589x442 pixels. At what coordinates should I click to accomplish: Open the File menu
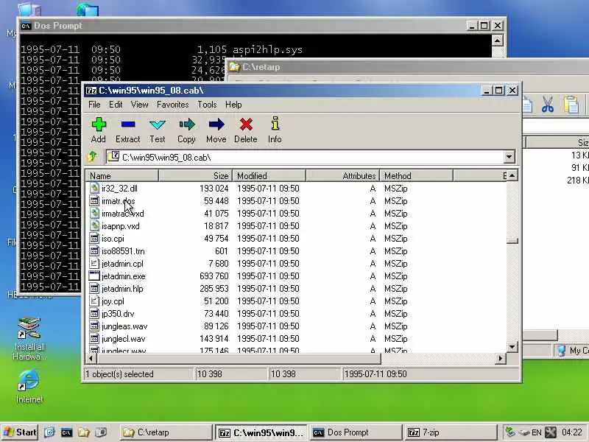94,105
